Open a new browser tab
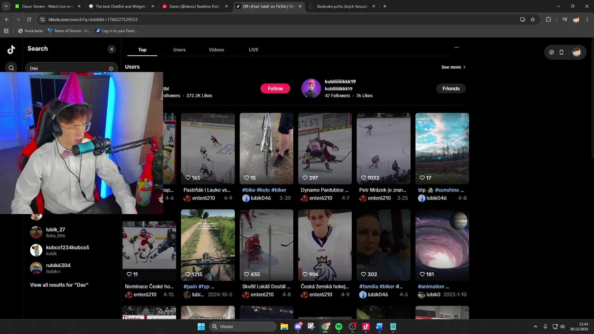The image size is (594, 334). pos(385,6)
